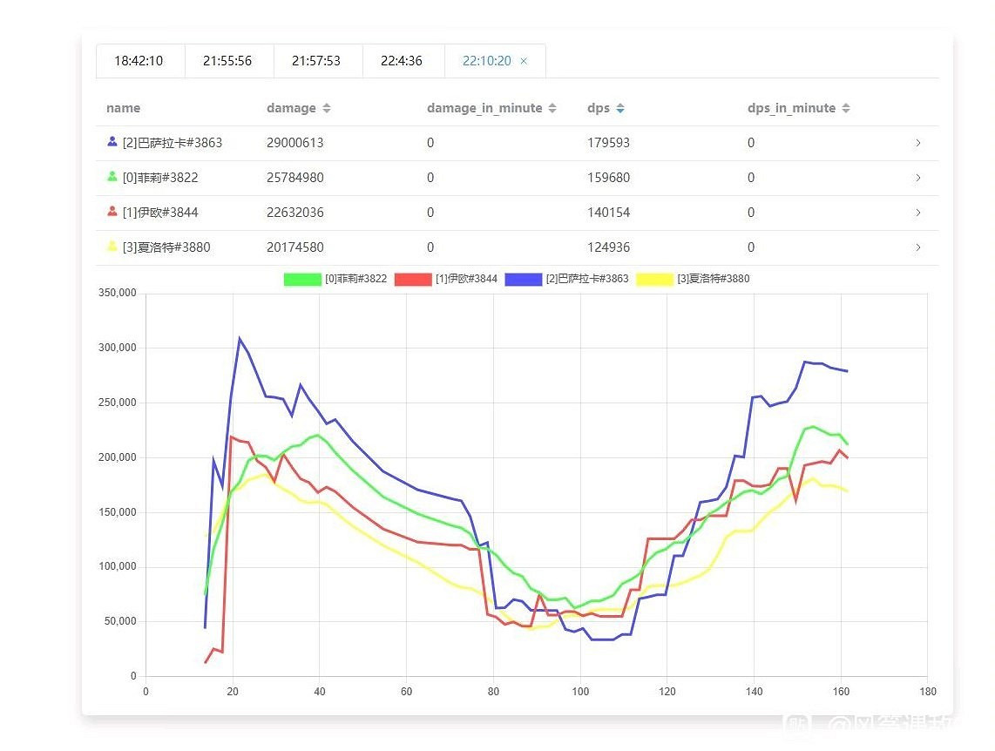The height and width of the screenshot is (751, 995).
Task: Click the name column header
Action: pyautogui.click(x=123, y=109)
